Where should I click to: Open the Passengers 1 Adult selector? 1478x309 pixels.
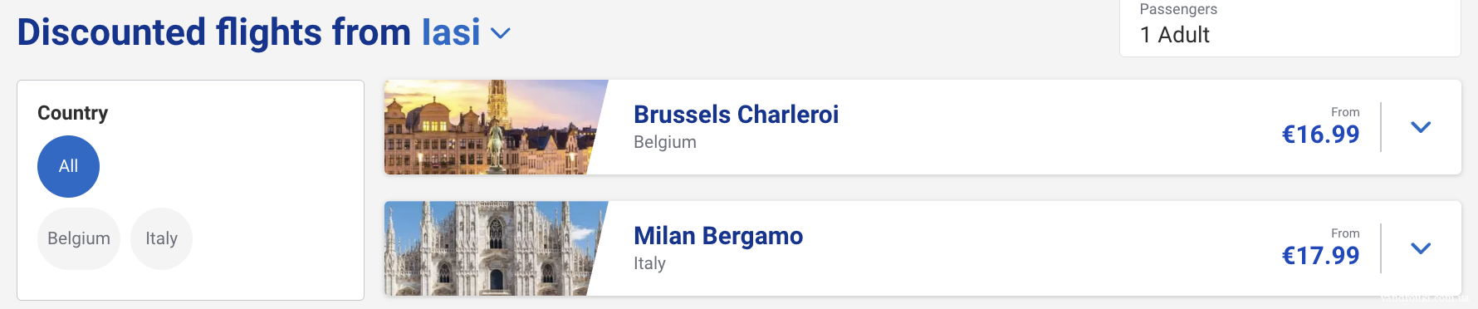click(1290, 27)
